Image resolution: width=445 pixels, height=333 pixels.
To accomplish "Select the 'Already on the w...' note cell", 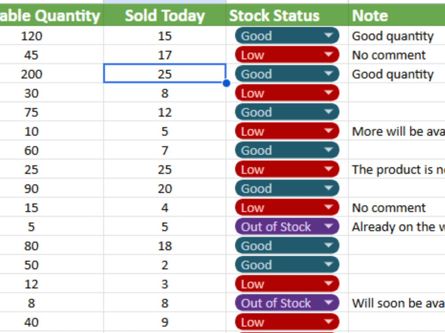I will pos(397,227).
